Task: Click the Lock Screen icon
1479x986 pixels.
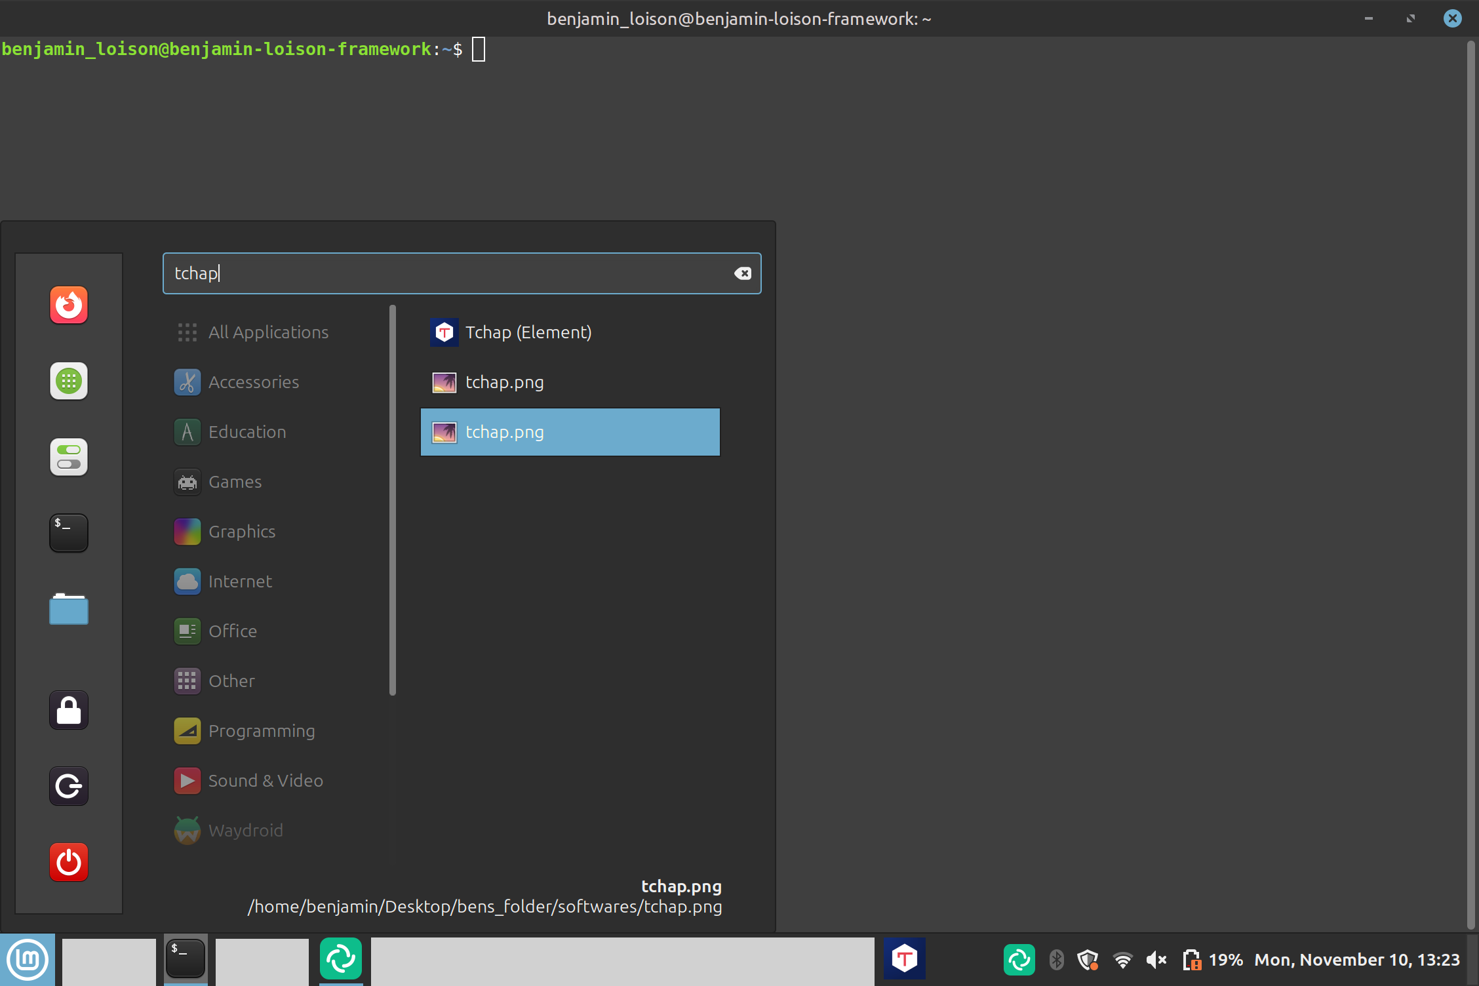Action: tap(69, 710)
